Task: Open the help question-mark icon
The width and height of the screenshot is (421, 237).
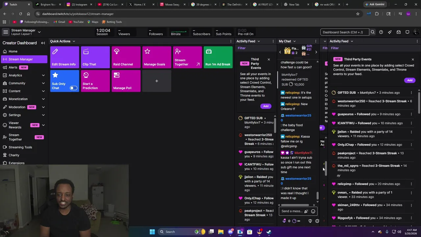Action: [x=381, y=32]
